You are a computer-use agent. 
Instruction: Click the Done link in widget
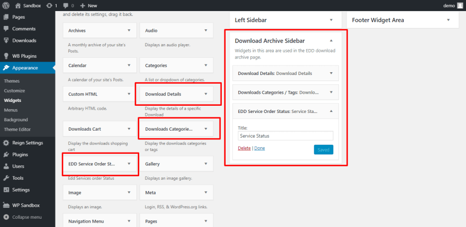point(260,148)
